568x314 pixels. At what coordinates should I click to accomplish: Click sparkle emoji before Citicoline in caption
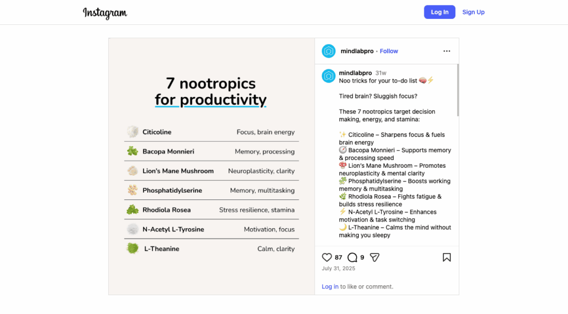[343, 134]
